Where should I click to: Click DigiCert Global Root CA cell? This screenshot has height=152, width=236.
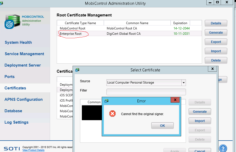click(x=124, y=34)
